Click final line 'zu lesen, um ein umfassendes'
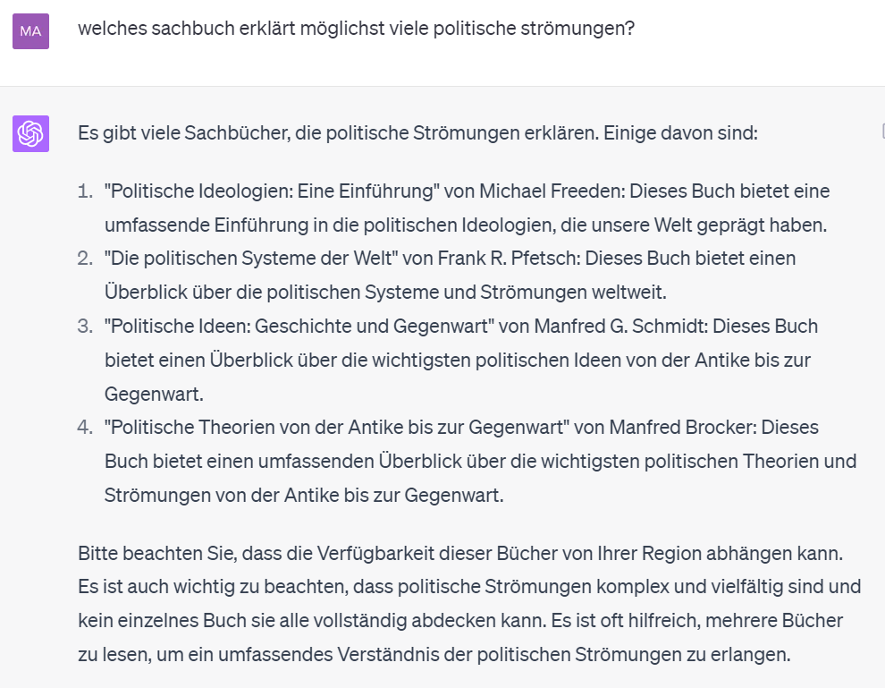This screenshot has width=885, height=688. pos(434,654)
